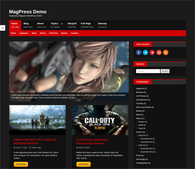Open the Child Two (7) subcategory
Viewport: 195px width, 169px height.
143,145
